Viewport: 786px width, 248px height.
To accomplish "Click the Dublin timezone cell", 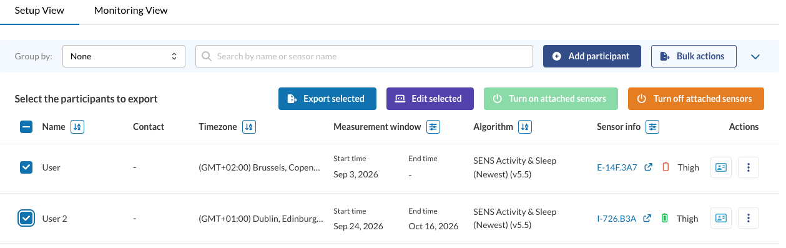I will tap(261, 219).
